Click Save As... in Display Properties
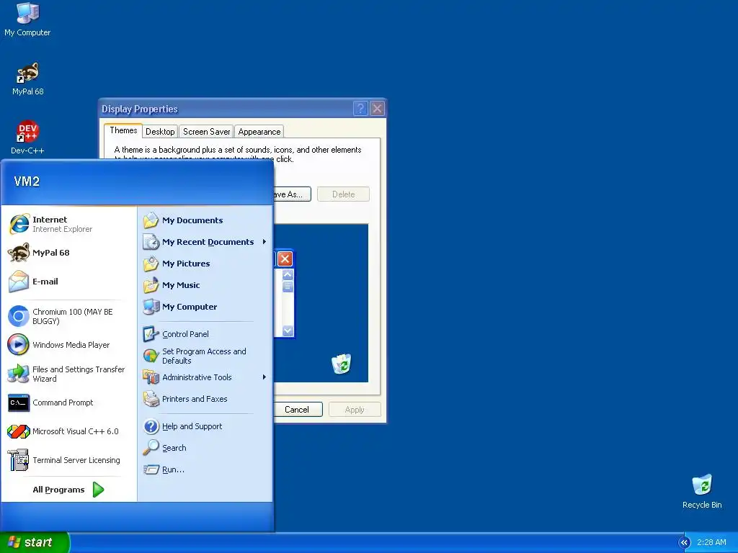The image size is (738, 553). [292, 194]
